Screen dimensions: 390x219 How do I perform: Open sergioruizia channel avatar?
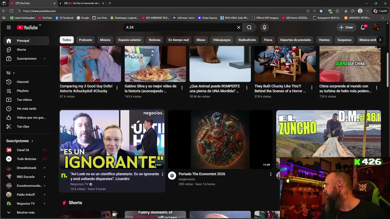(172, 176)
